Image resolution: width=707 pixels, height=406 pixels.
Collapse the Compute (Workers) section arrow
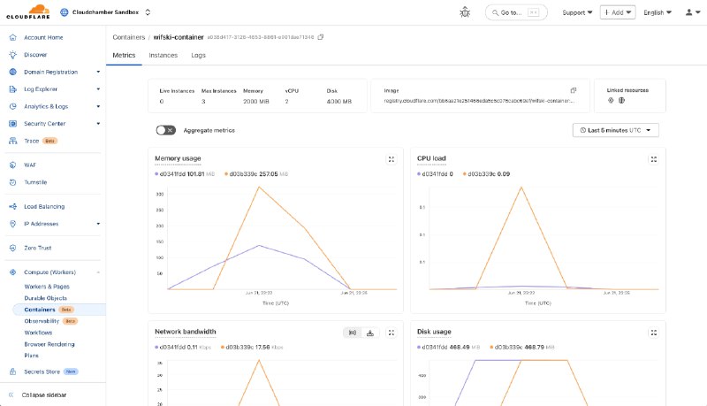pyautogui.click(x=98, y=272)
